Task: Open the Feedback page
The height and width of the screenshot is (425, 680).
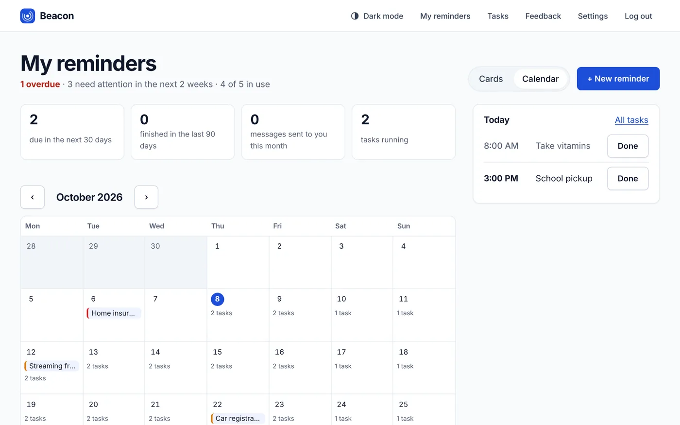Action: coord(543,16)
